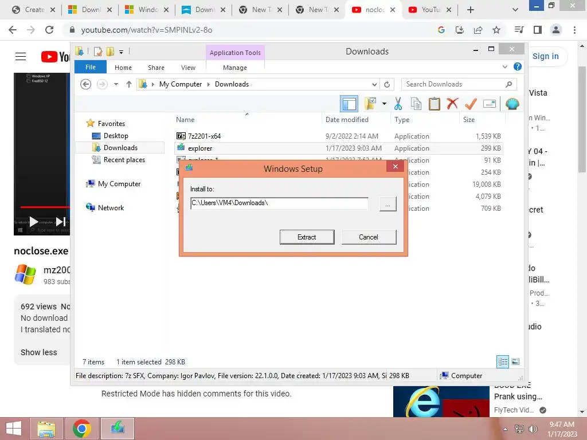Click Cancel in Windows Setup dialog

369,237
